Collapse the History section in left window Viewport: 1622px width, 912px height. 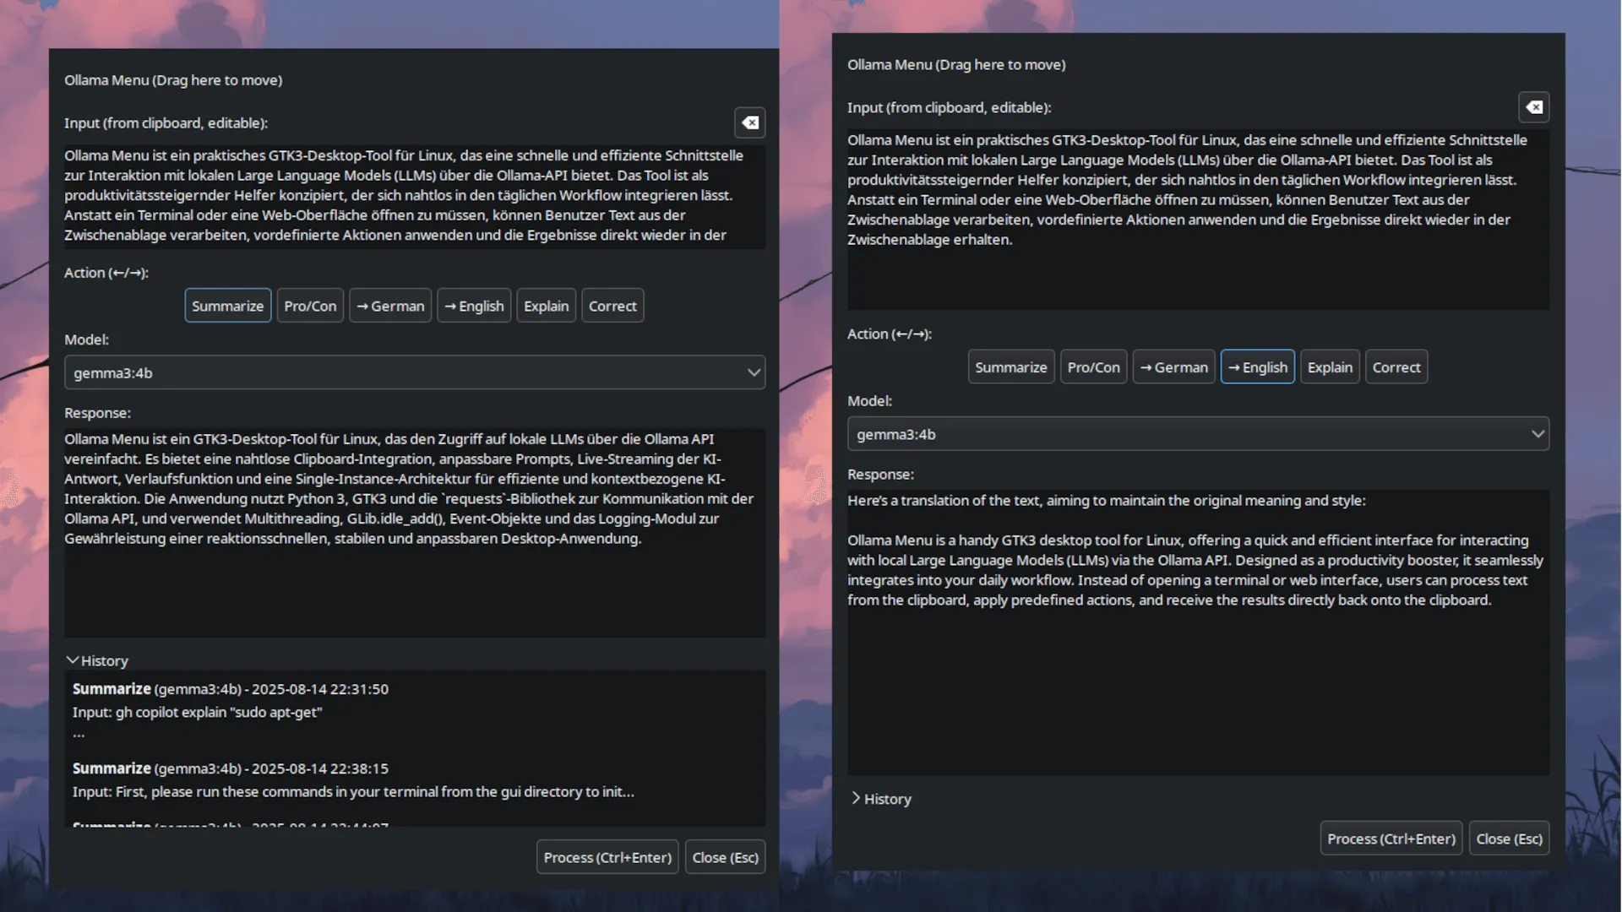tap(96, 660)
